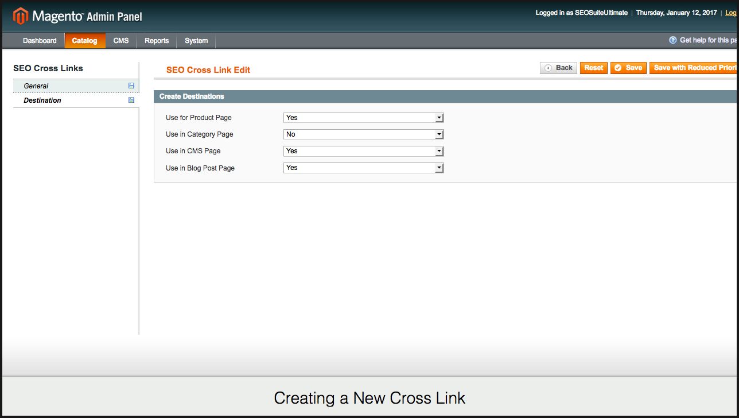739x418 pixels.
Task: Open the Dashboard menu
Action: coord(40,41)
